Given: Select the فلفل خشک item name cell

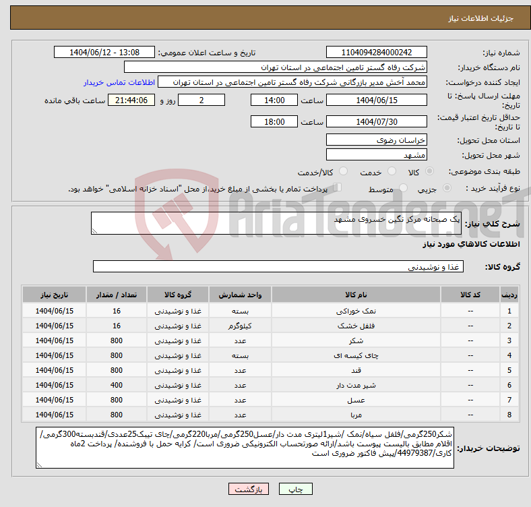Looking at the screenshot, I should click(356, 326).
